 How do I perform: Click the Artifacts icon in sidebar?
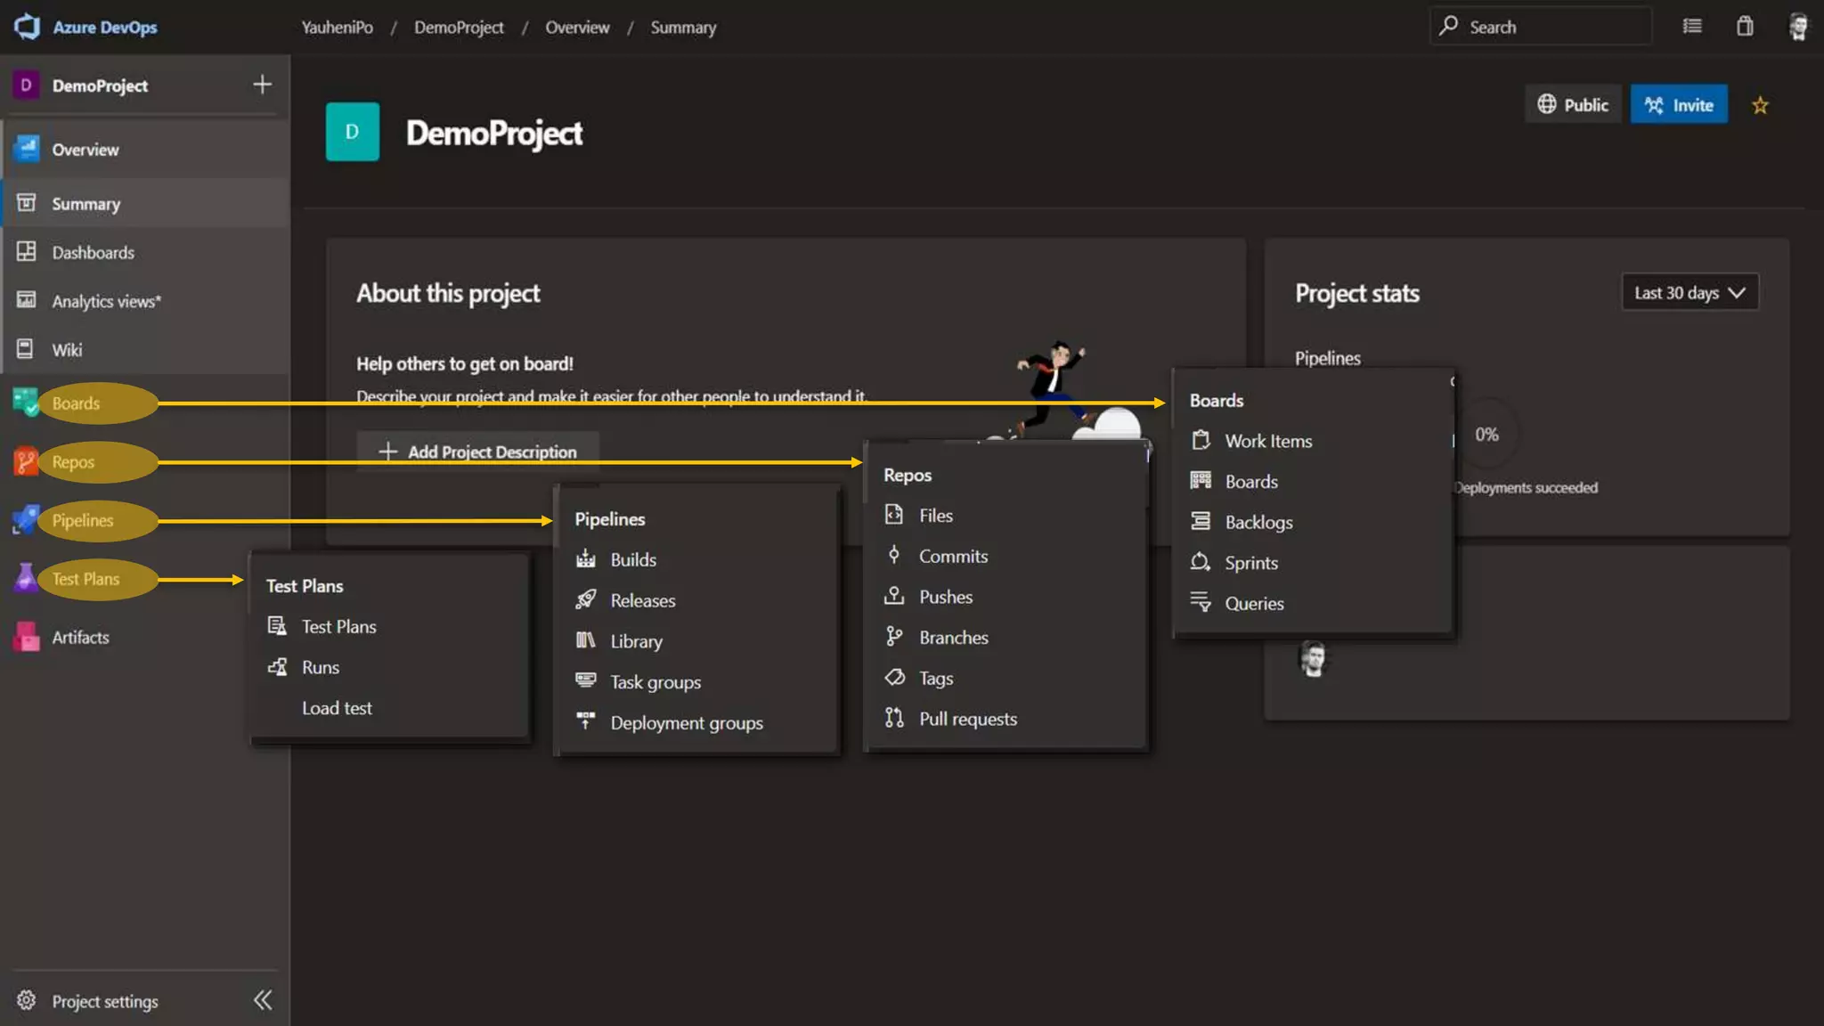click(27, 637)
